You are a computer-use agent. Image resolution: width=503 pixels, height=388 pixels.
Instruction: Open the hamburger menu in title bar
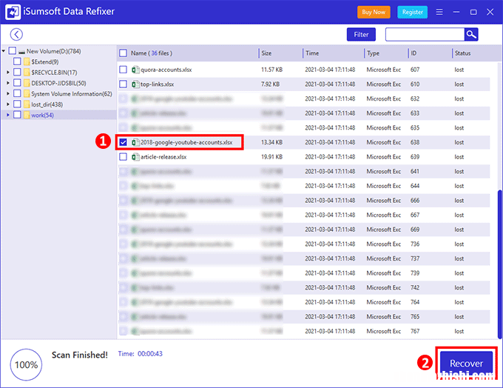[x=439, y=13]
